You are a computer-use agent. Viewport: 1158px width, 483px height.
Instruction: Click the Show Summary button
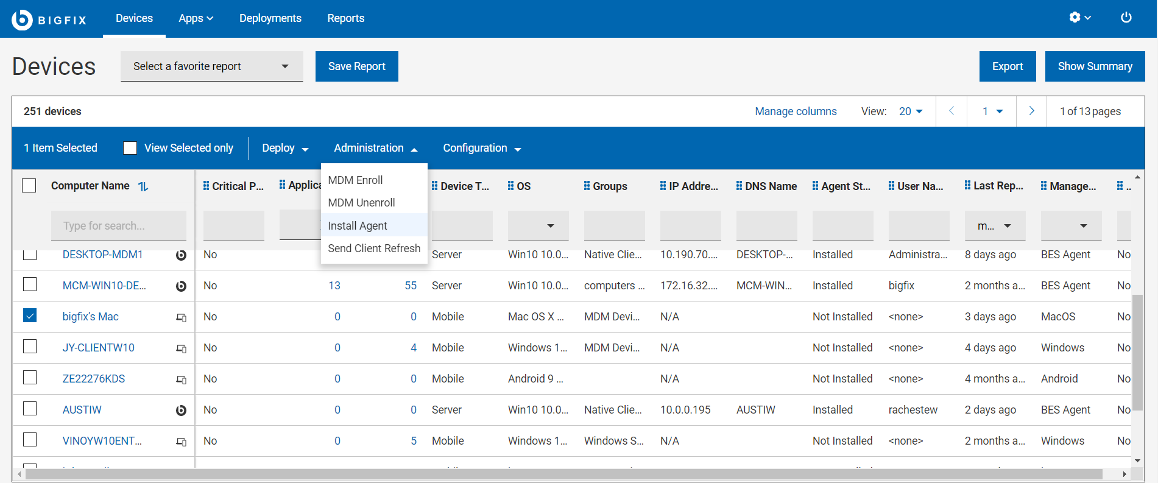click(1095, 66)
